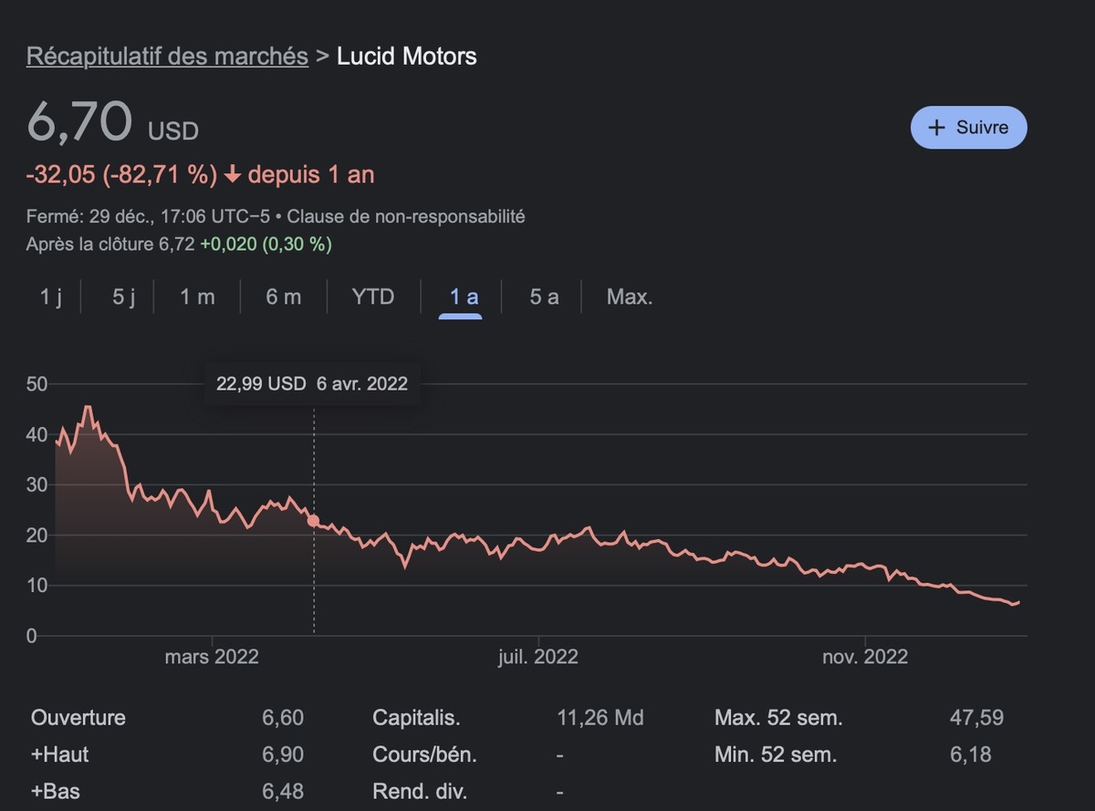Screen dimensions: 1095x811
Task: Choose the YTD range tab
Action: coord(373,296)
